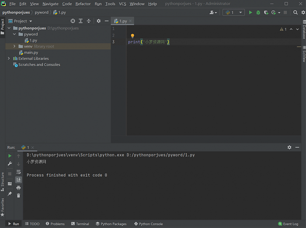
Task: Open the Python Packages tool window
Action: click(111, 224)
